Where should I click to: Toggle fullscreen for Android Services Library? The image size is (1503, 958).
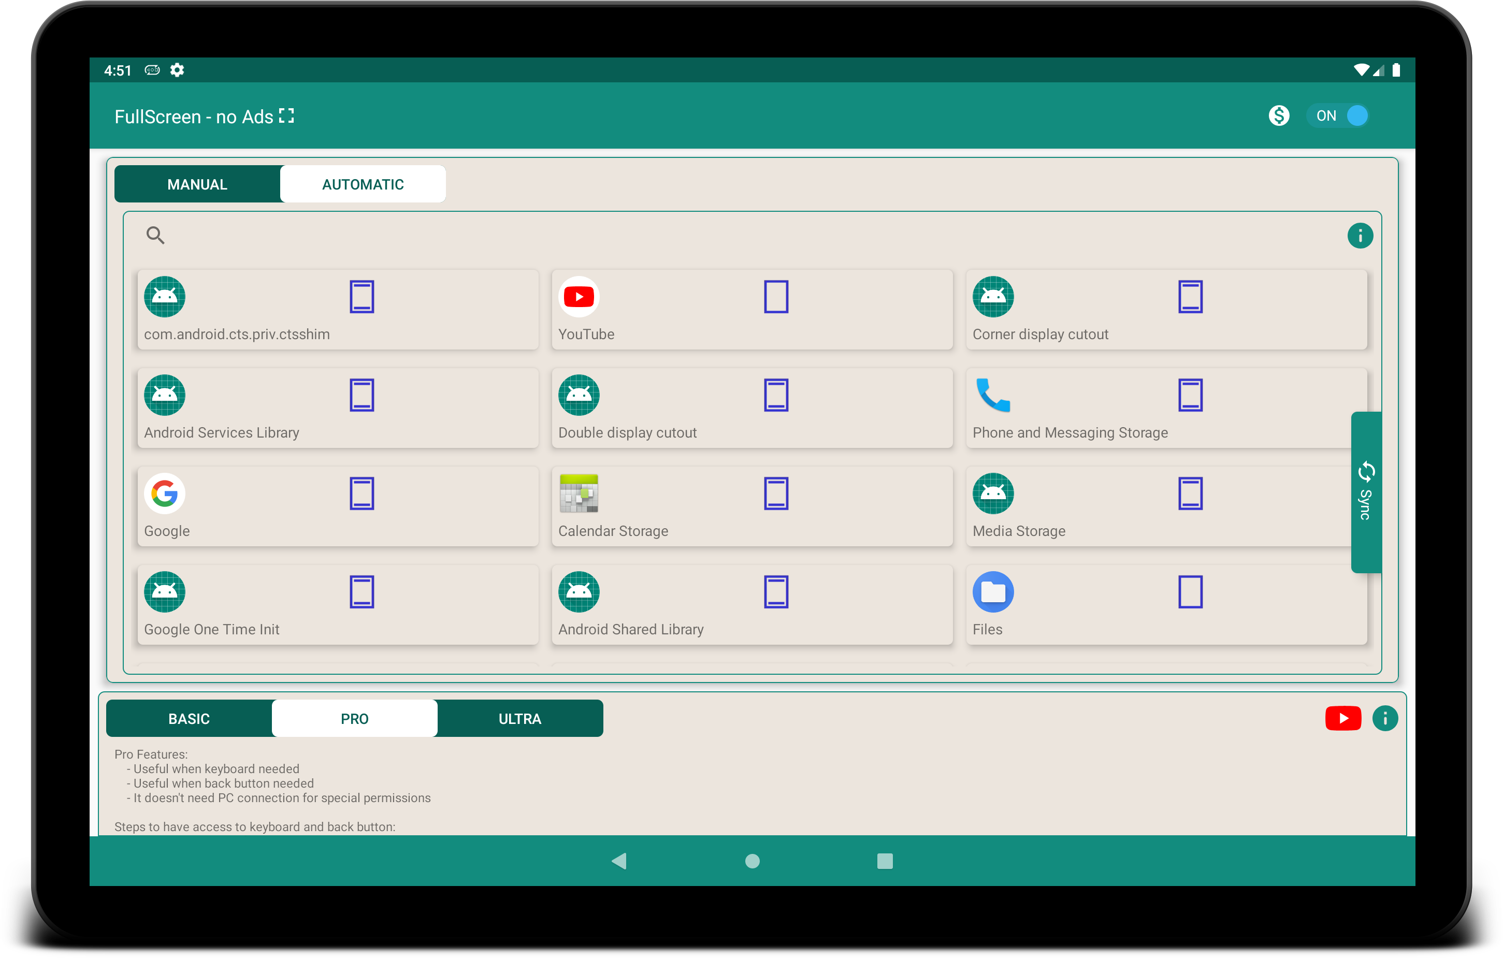(362, 395)
